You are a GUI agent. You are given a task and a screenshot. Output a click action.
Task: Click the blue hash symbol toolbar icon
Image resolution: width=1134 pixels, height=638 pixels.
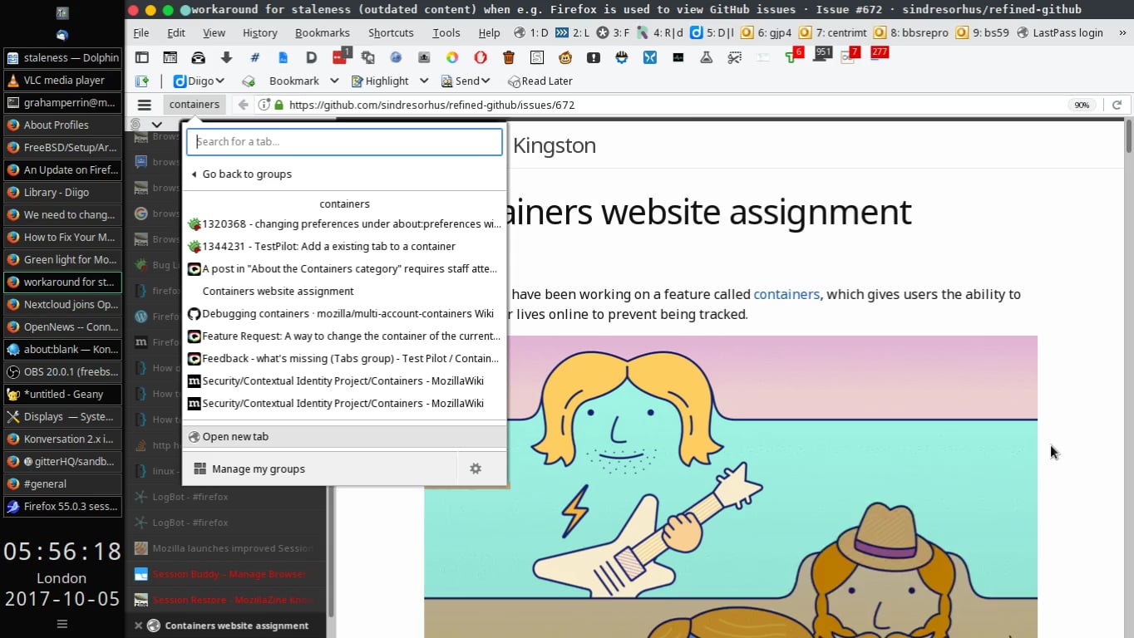click(255, 57)
